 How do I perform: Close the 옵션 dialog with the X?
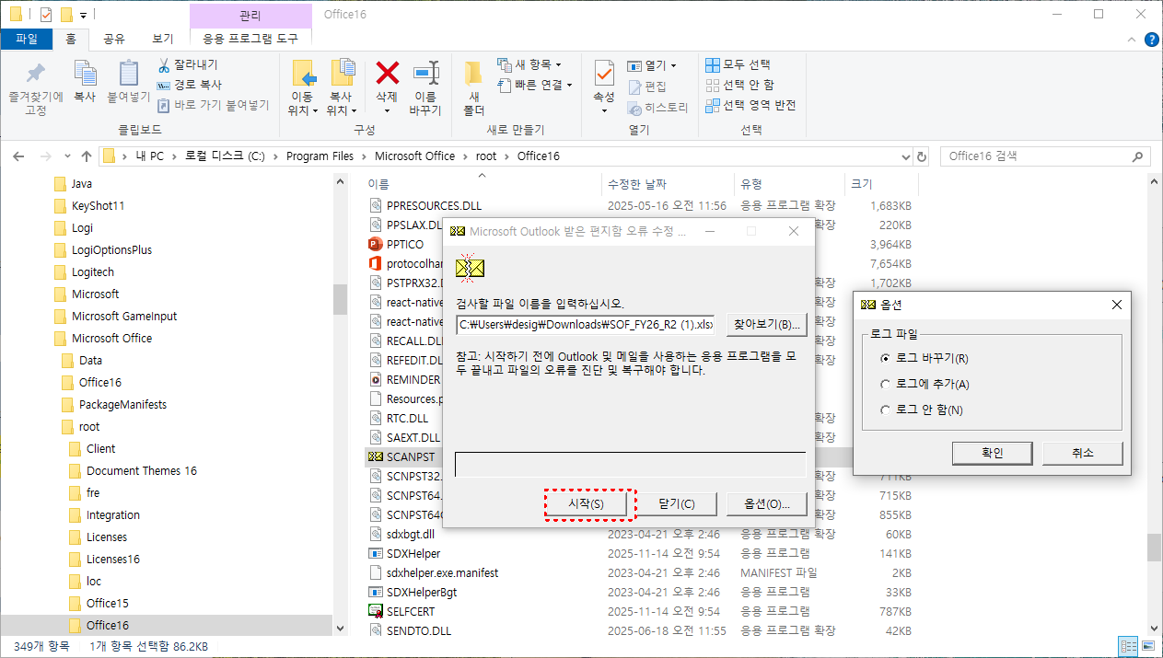click(x=1116, y=305)
